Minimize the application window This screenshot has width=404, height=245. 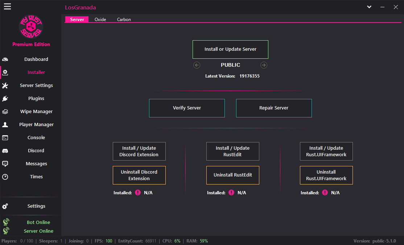[382, 7]
